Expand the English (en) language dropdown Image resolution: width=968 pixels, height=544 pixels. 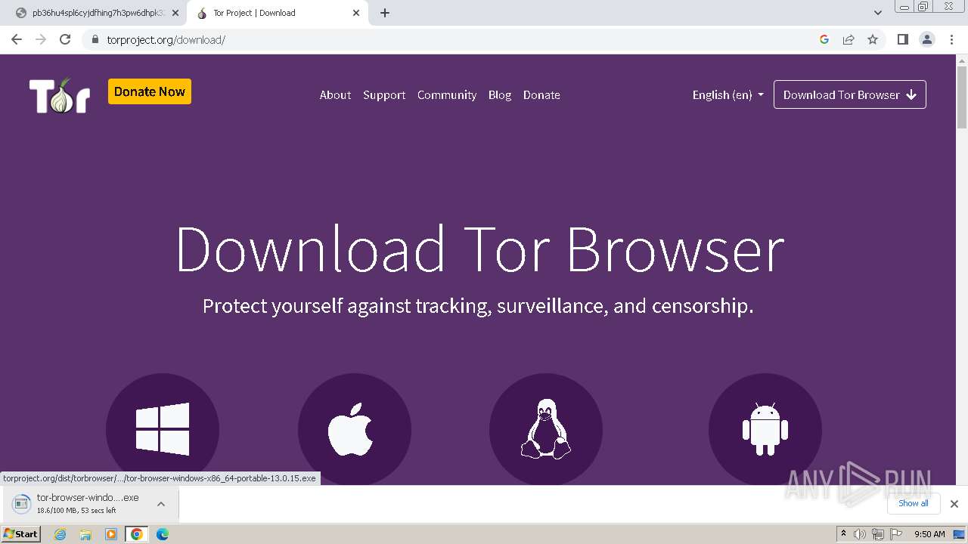(728, 95)
